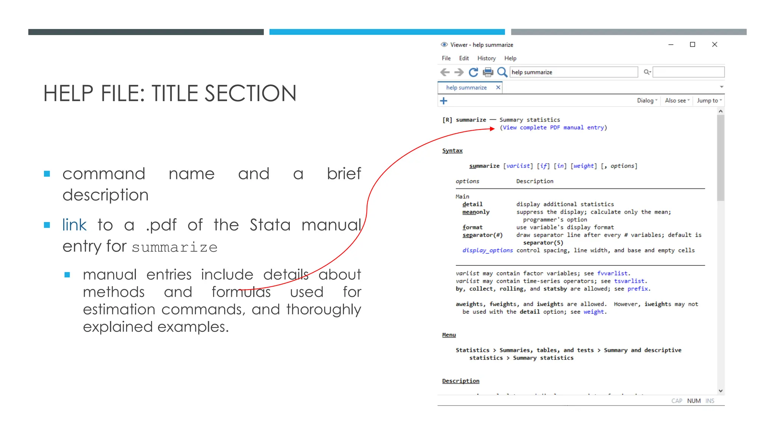
Task: Expand the Also see dropdown
Action: coord(677,100)
